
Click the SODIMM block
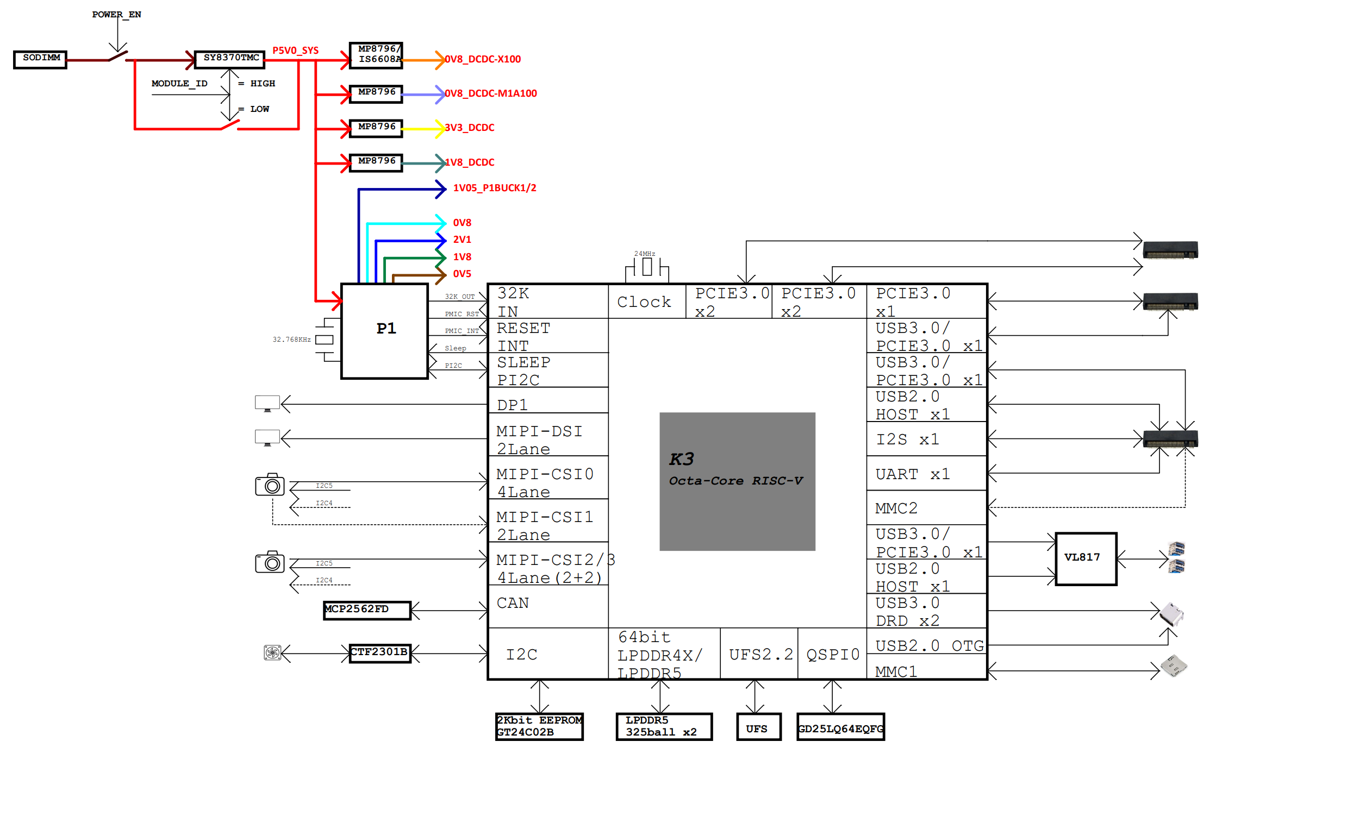40,59
